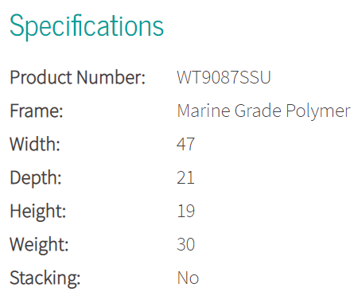Click the width value 47
Screen dimensions: 358x307
point(186,144)
